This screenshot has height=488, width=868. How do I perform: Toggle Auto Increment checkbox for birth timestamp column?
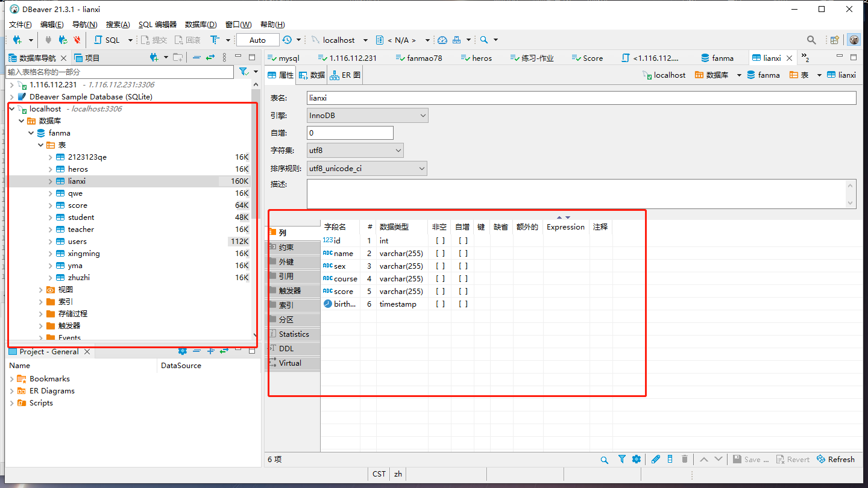pyautogui.click(x=463, y=304)
